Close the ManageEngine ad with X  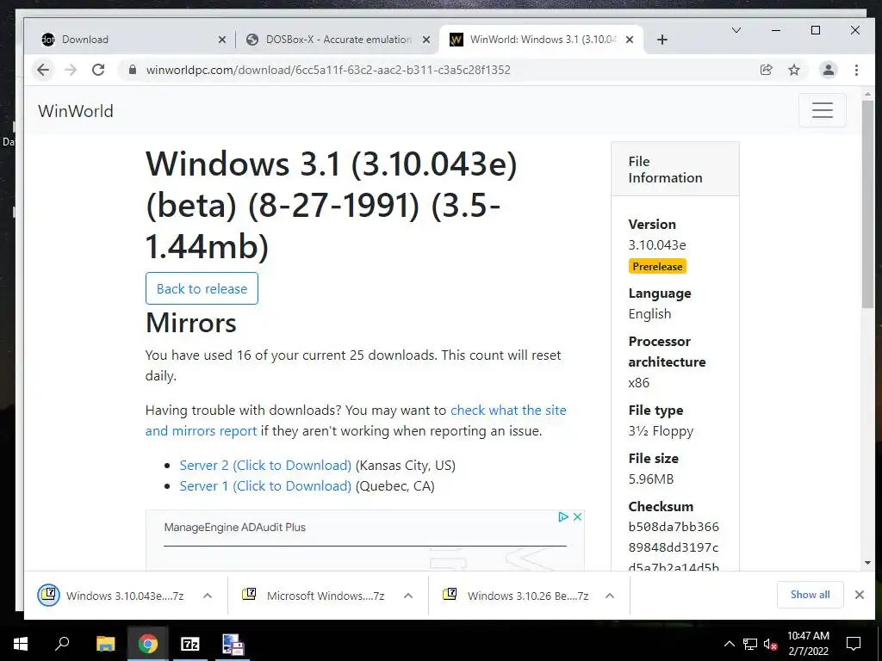pyautogui.click(x=577, y=516)
